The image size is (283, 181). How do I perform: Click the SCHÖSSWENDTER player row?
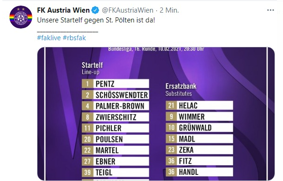point(116,95)
